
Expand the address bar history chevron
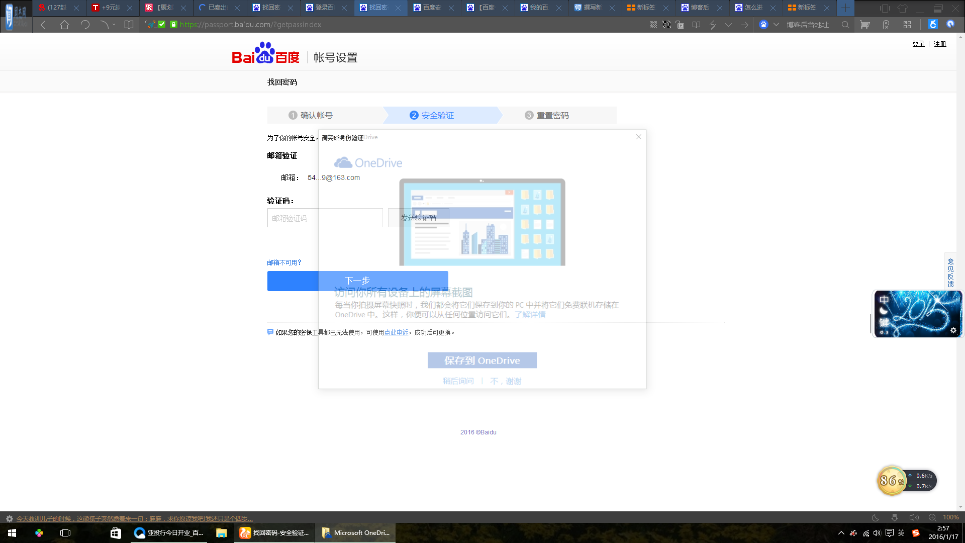click(x=728, y=25)
